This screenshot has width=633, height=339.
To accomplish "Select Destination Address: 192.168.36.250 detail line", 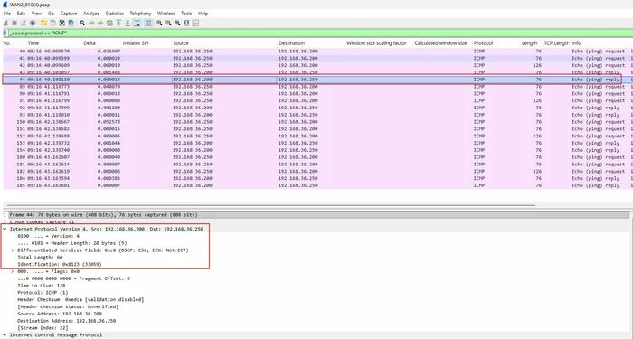I will pyautogui.click(x=66, y=321).
